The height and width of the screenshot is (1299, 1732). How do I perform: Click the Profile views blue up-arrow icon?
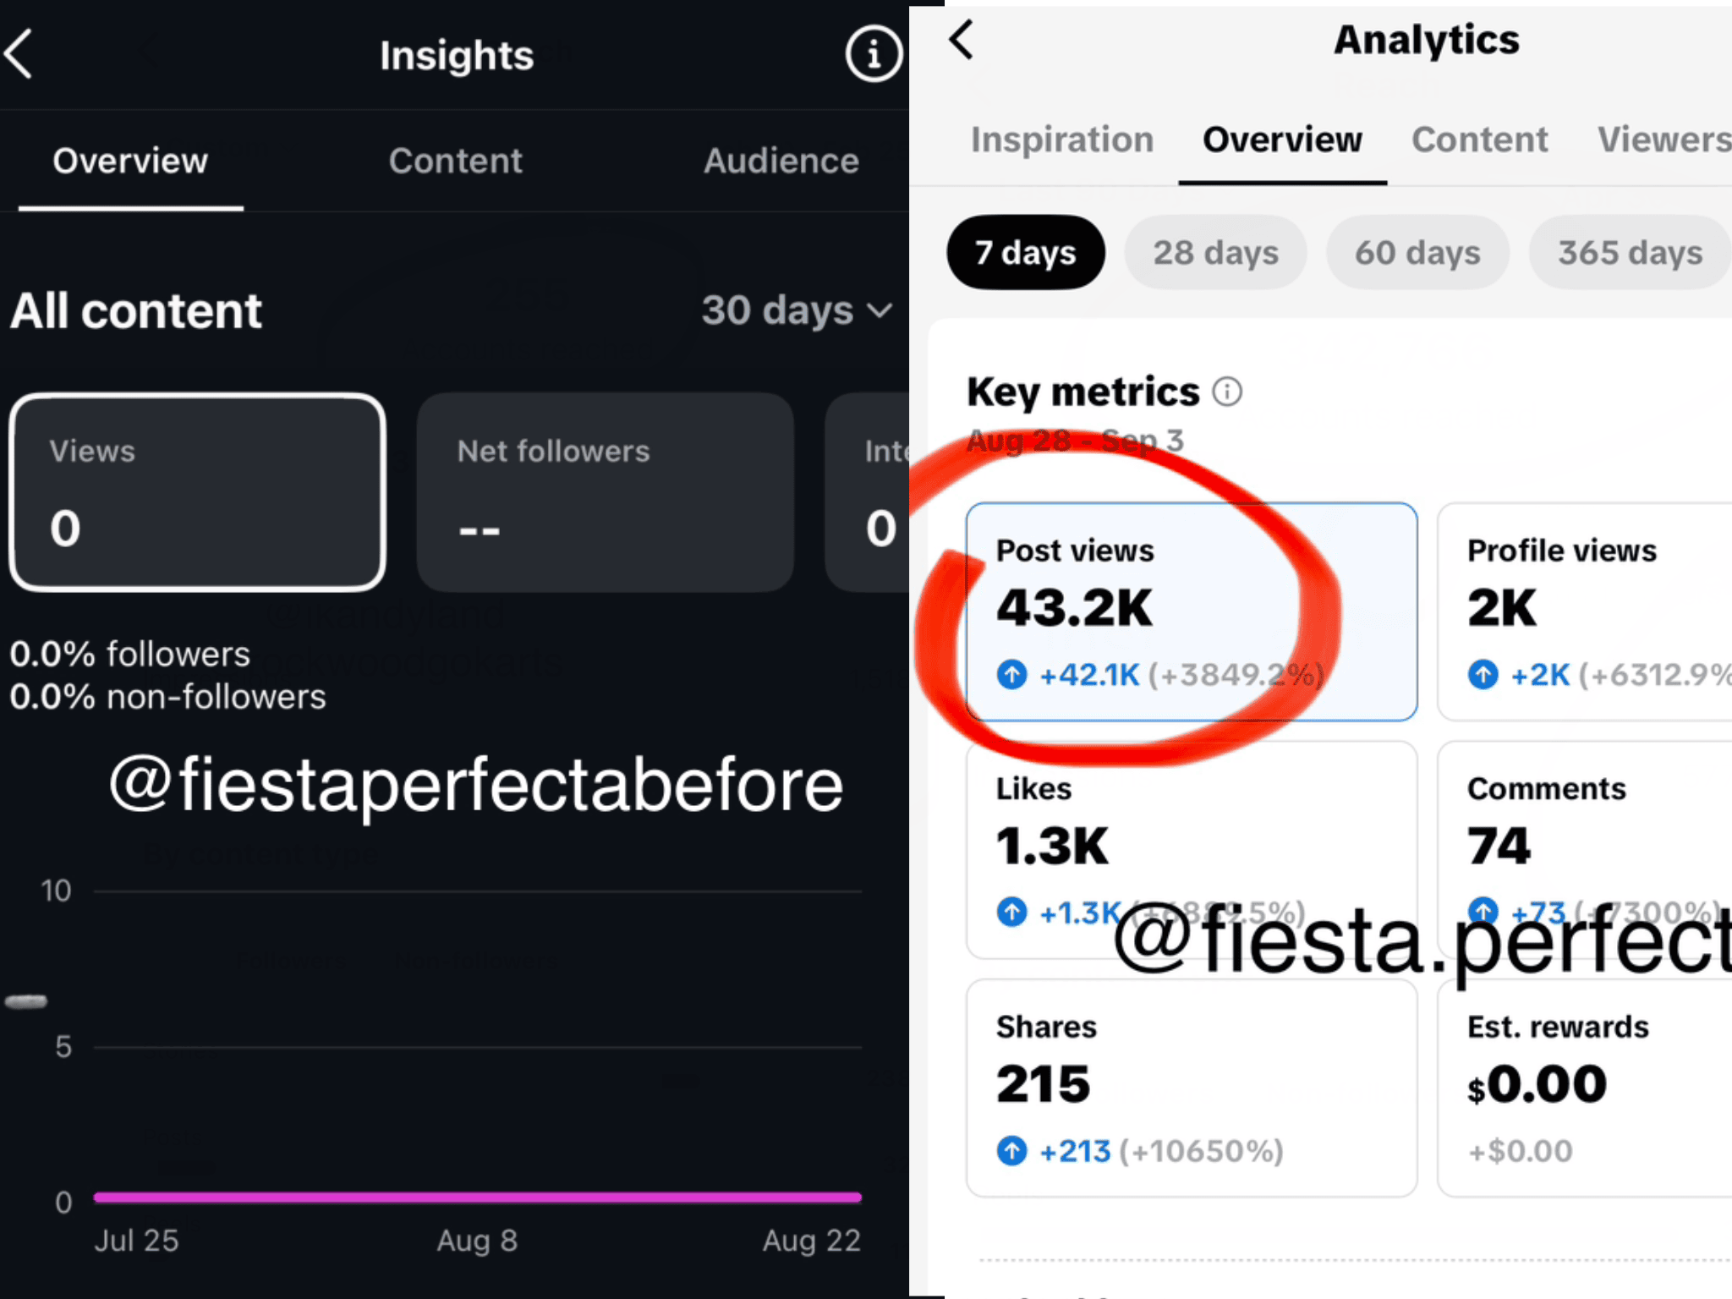pos(1483,675)
